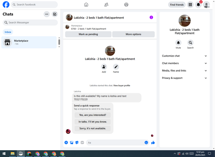Viewport: 215px width, 157px height.
Task: Click the large listing photo in right panel
Action: click(184, 21)
